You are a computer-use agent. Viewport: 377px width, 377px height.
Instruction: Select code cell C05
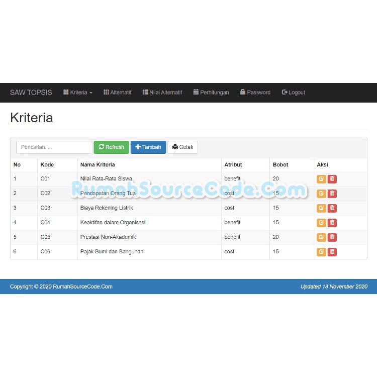click(x=45, y=237)
